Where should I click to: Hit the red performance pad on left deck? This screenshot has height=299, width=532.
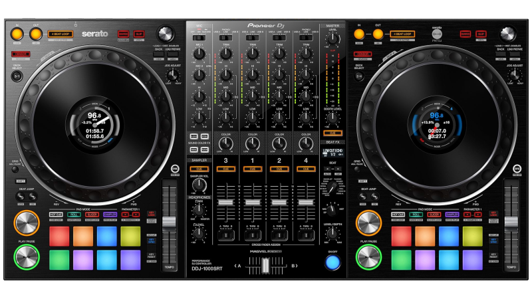(x=59, y=236)
